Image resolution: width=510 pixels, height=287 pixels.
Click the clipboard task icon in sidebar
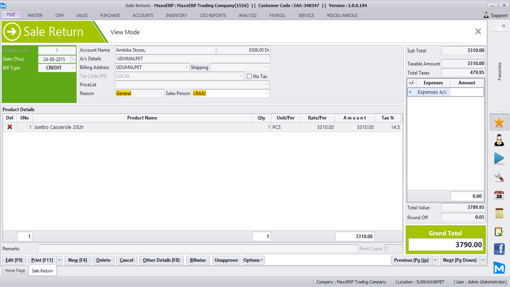(499, 231)
